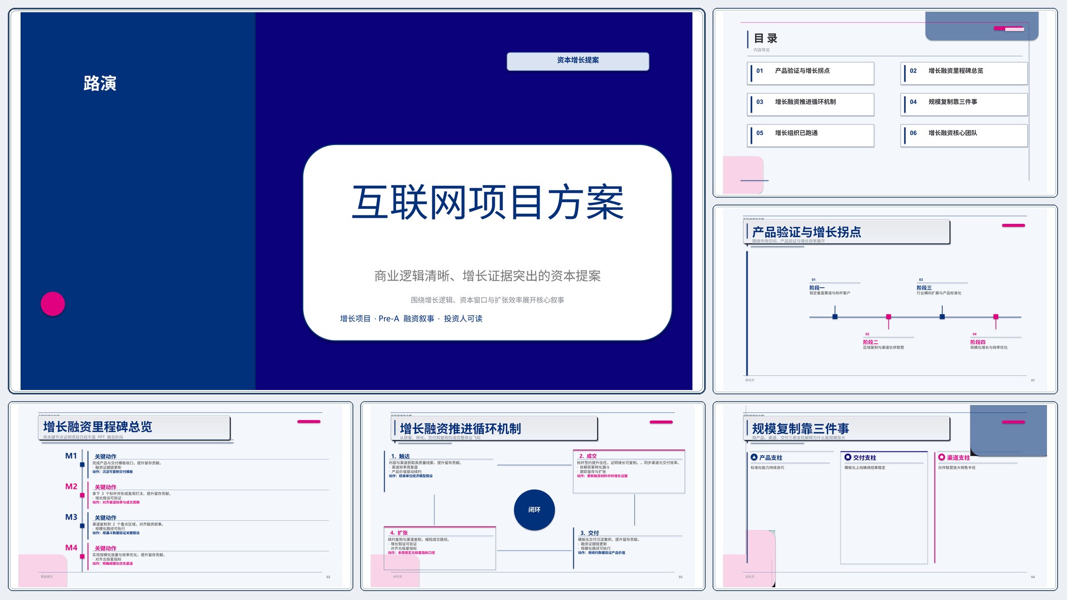Click the M3 milestone label

tap(71, 517)
